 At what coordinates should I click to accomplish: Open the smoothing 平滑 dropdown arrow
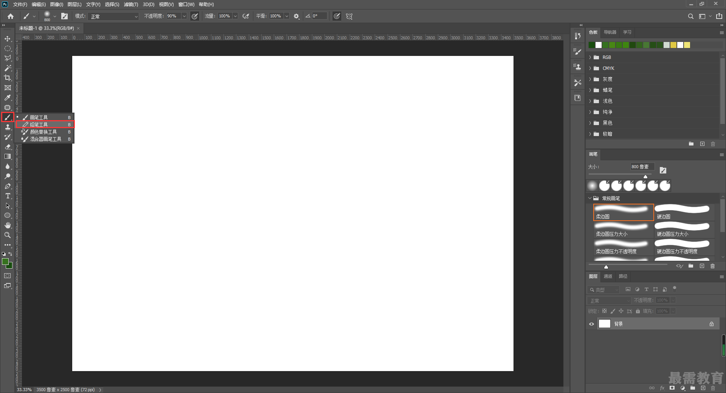tap(287, 16)
